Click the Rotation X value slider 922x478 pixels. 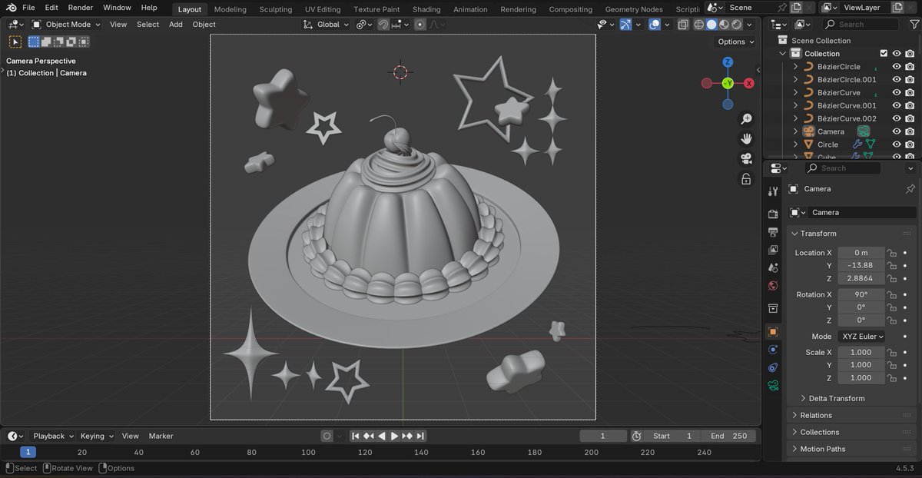point(861,294)
